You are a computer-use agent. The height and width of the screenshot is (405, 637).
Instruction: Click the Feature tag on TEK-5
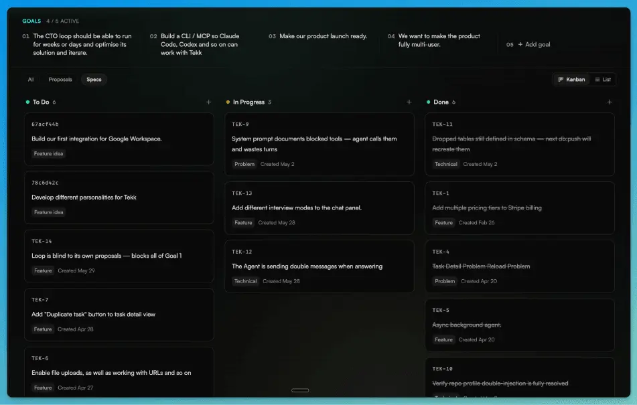coord(443,339)
